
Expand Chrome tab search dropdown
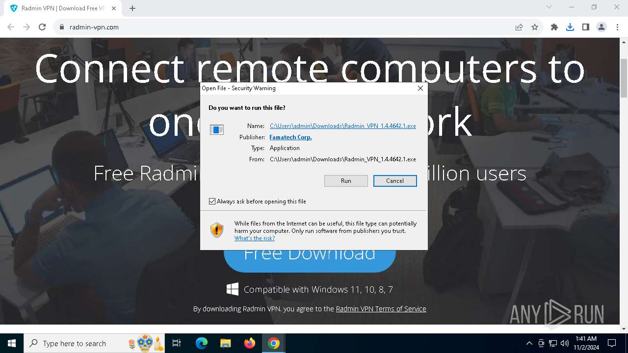point(549,7)
